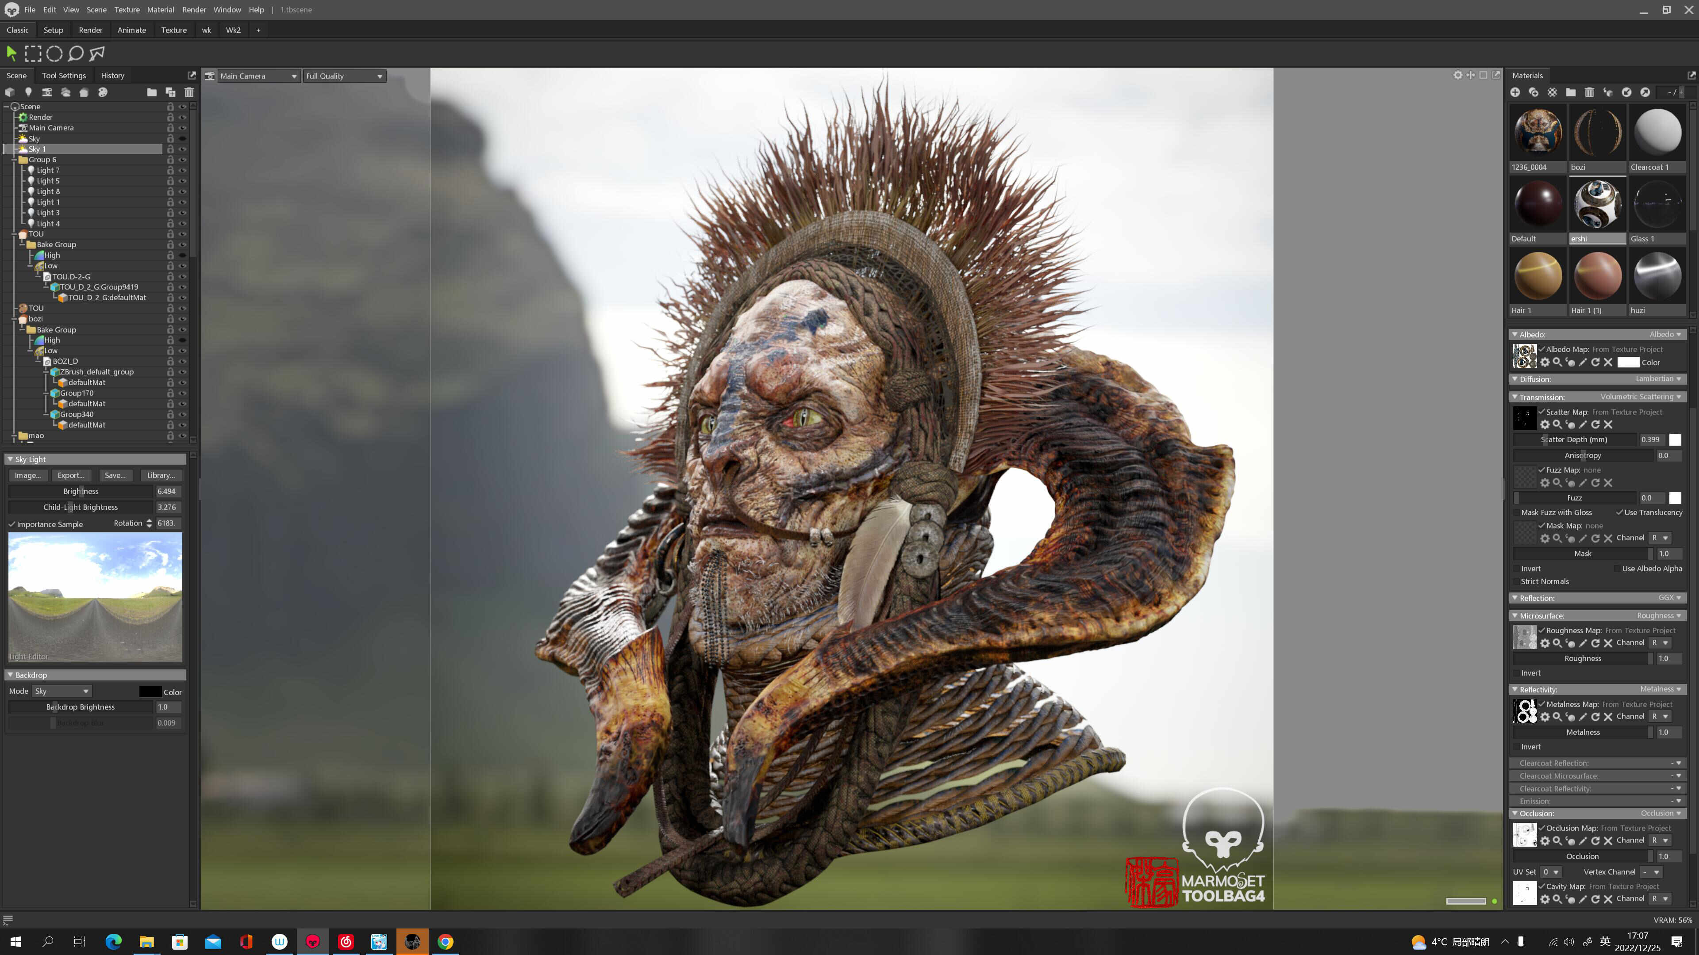Collapse the Backdrop section
The width and height of the screenshot is (1699, 955).
click(10, 675)
